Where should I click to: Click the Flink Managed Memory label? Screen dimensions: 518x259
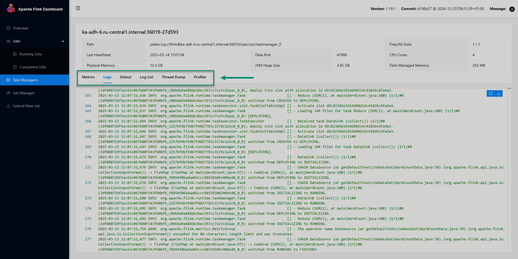pos(409,65)
